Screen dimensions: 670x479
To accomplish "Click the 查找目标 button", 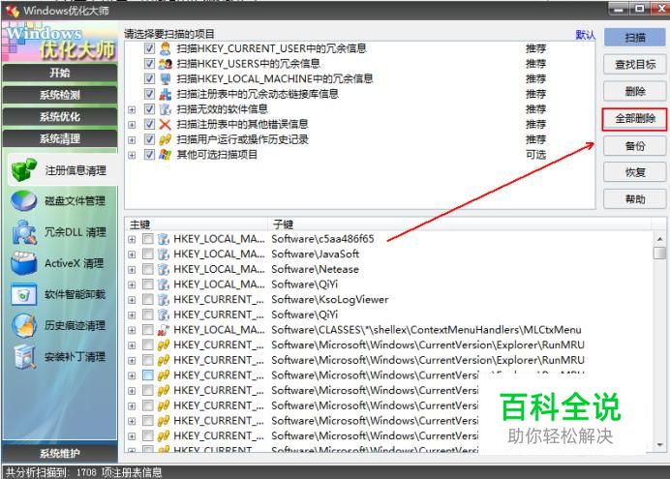I will [x=635, y=65].
